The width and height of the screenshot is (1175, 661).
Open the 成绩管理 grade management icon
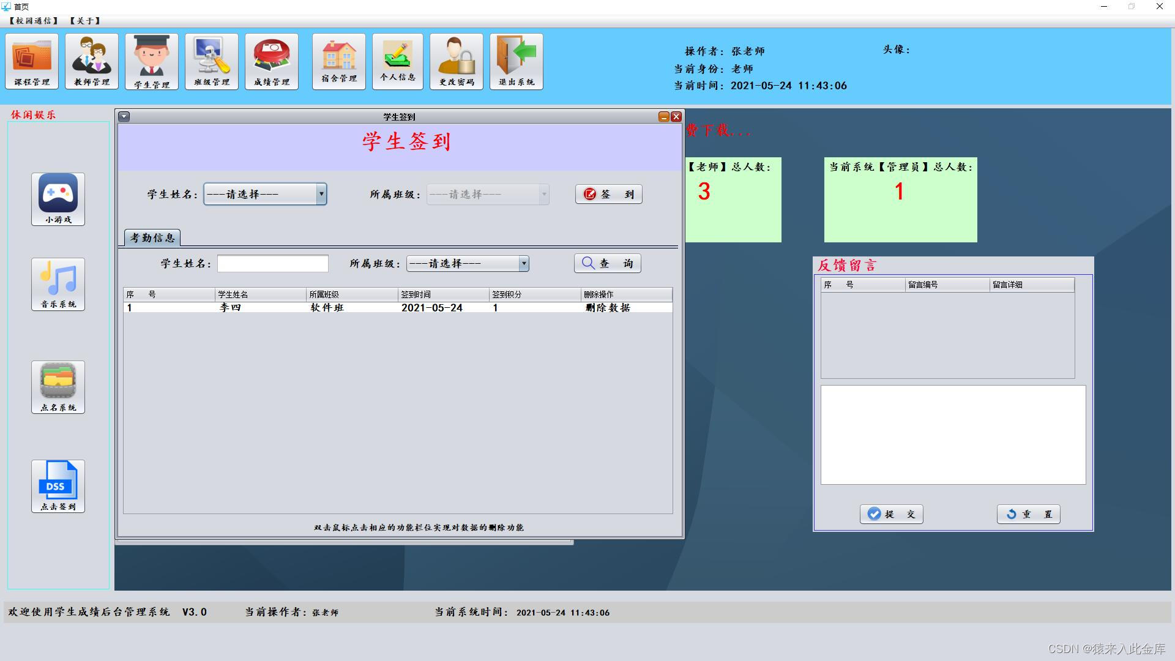pos(272,61)
